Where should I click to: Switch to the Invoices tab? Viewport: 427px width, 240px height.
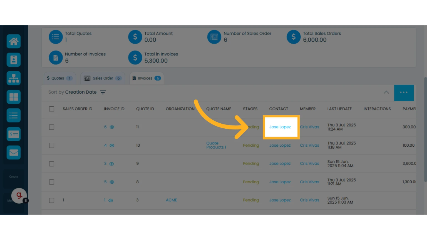147,78
